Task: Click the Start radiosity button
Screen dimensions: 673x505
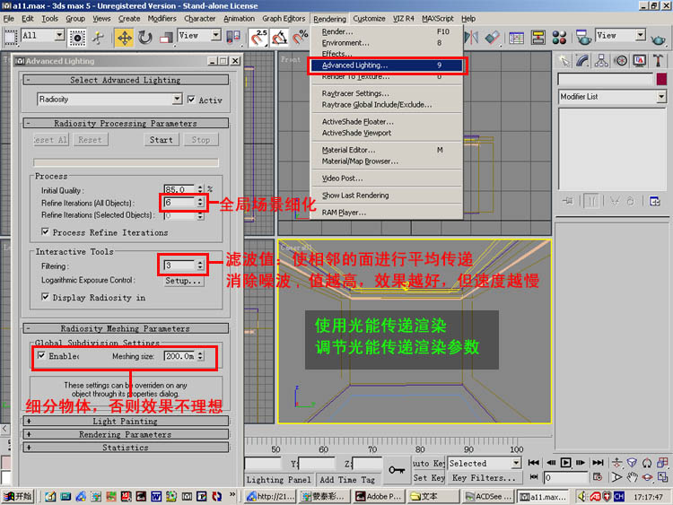Action: click(x=162, y=140)
